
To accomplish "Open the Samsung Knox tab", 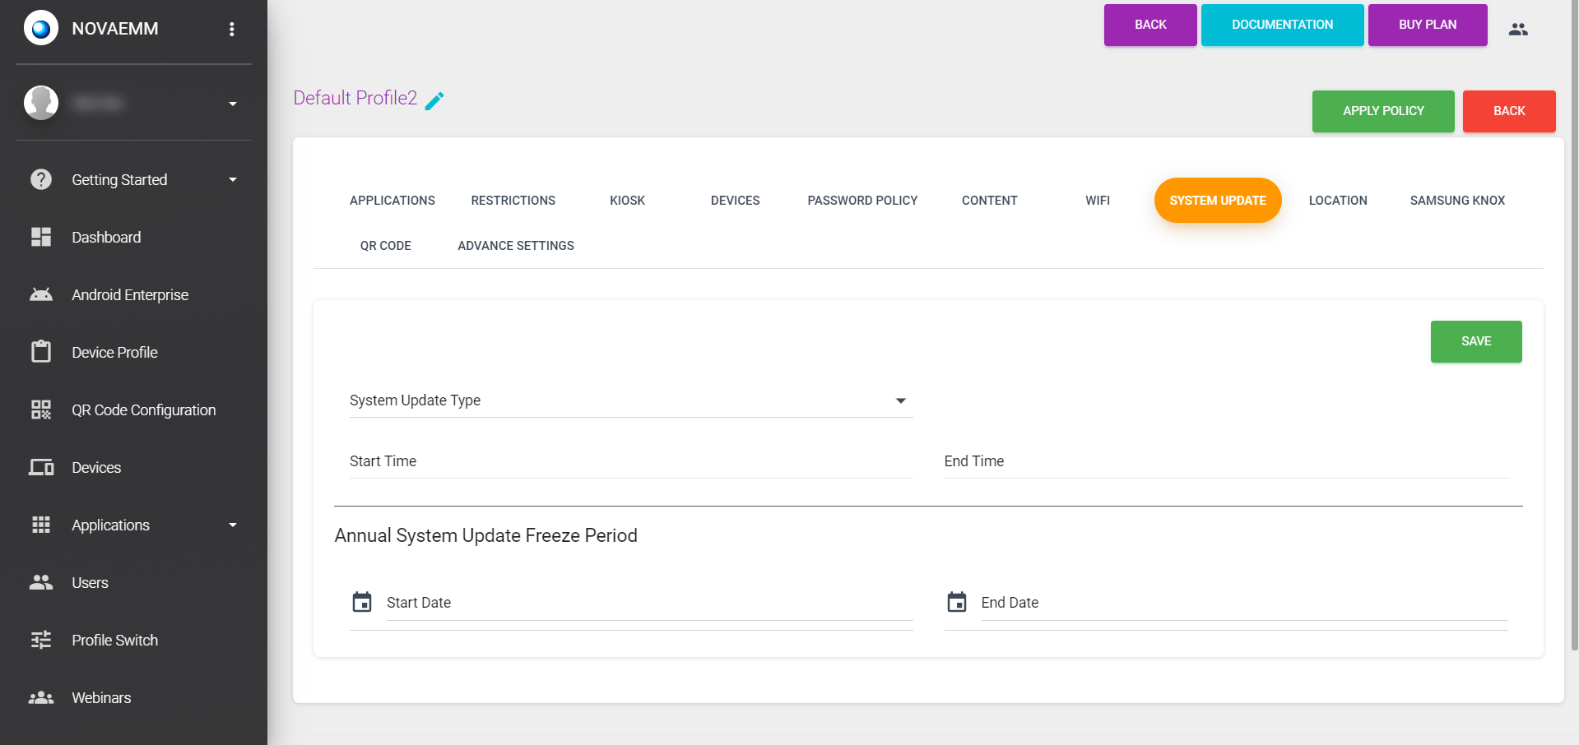I will 1457,201.
